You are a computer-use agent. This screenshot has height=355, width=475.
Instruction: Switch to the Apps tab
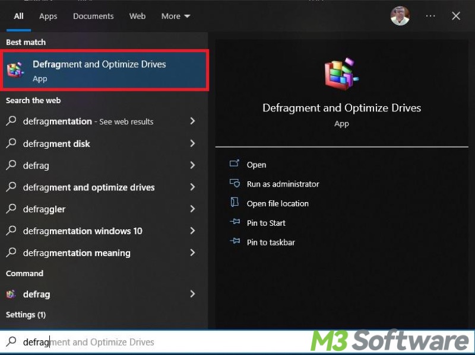tap(48, 16)
